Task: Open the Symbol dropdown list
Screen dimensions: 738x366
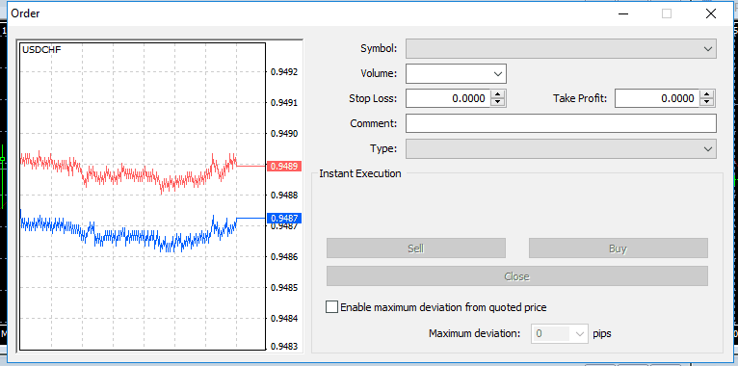Action: [x=561, y=49]
